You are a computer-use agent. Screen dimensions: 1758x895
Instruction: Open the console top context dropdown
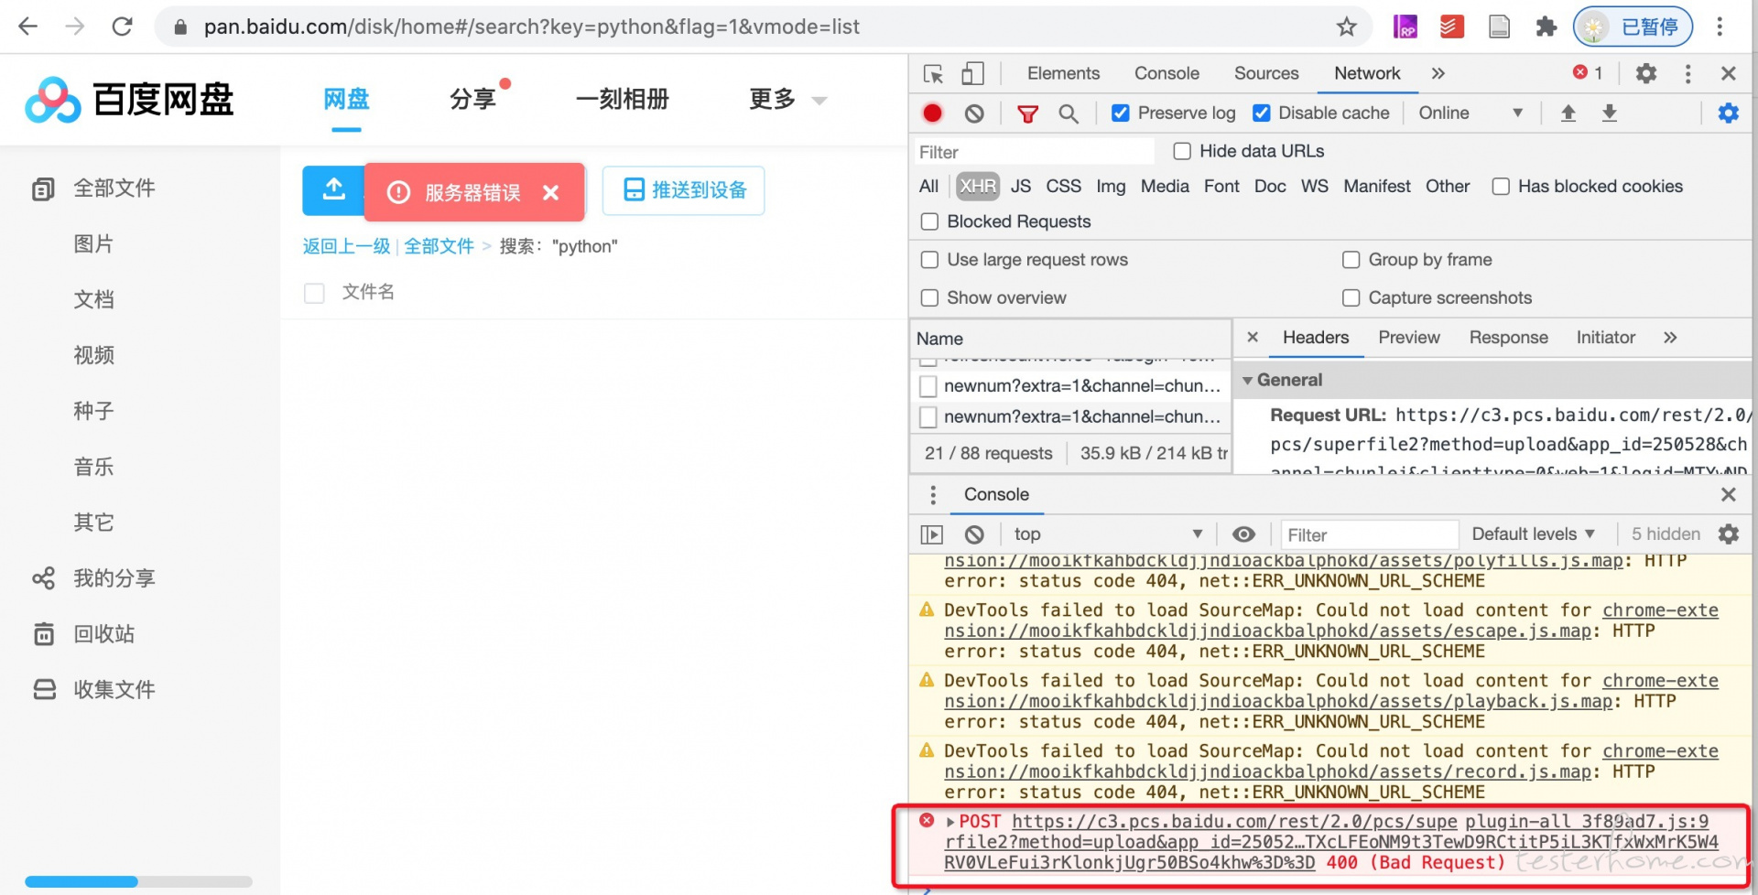coord(1108,534)
